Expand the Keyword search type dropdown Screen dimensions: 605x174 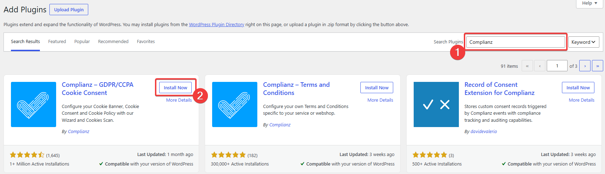point(584,42)
